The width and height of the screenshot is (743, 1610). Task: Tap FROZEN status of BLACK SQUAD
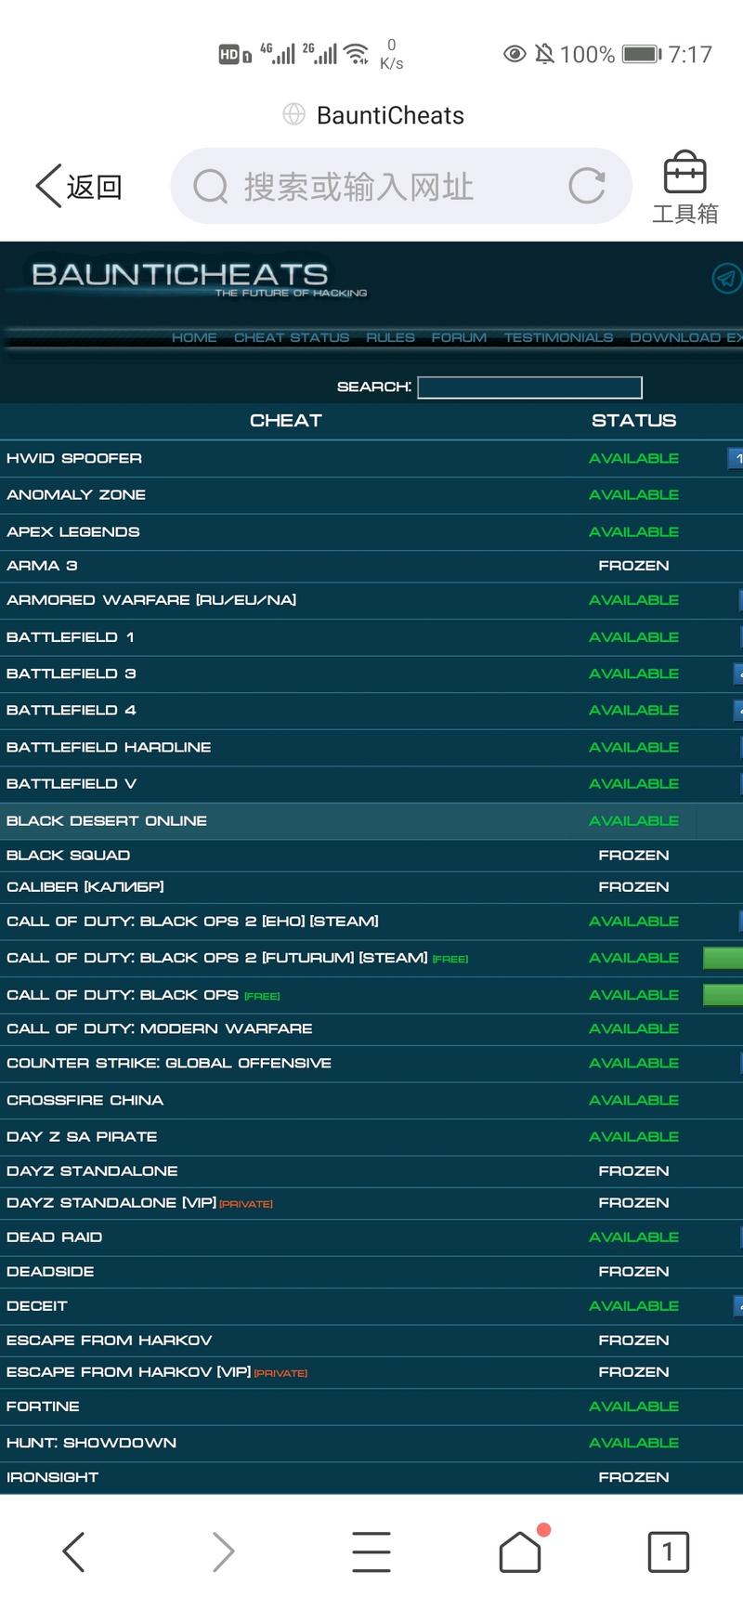tap(634, 856)
